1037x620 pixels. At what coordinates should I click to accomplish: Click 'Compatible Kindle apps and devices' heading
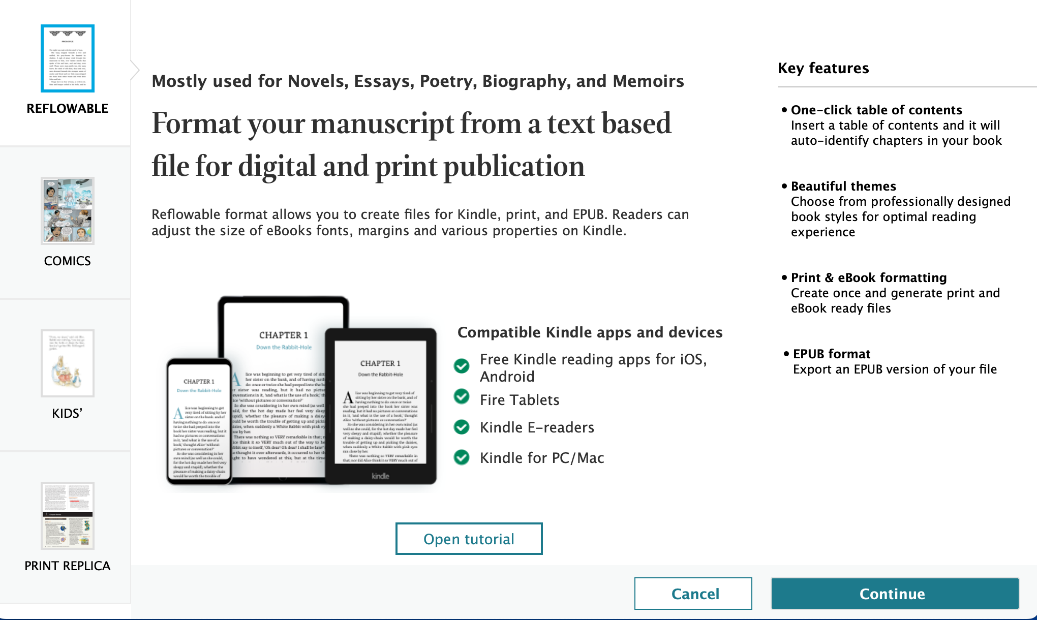tap(590, 332)
